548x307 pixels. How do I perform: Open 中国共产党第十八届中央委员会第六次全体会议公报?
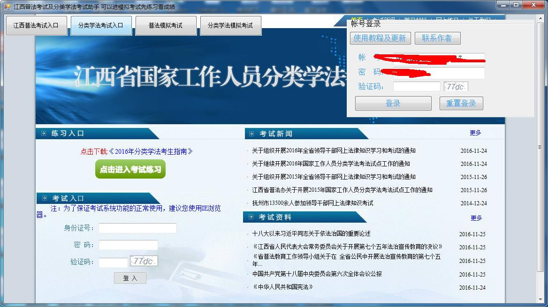pos(317,274)
